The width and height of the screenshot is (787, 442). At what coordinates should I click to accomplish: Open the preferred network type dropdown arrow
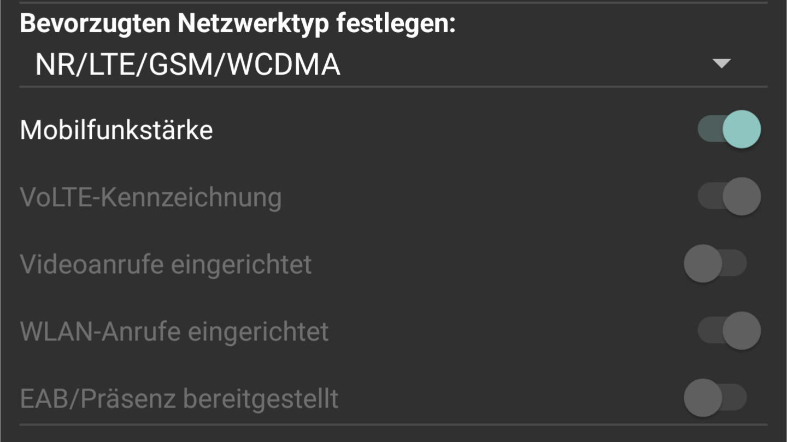coord(721,63)
